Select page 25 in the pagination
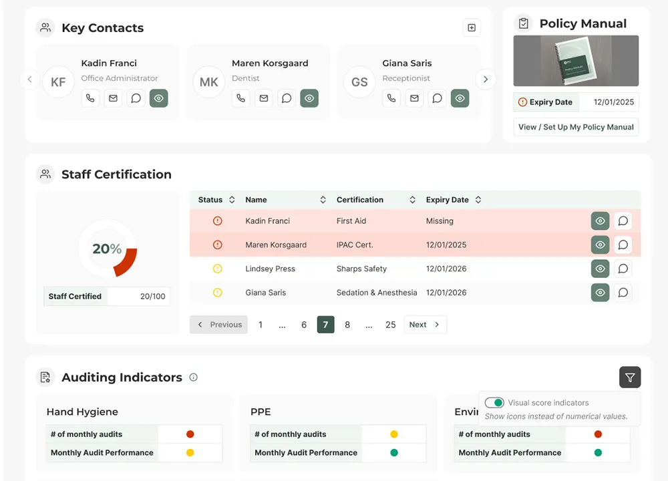 pos(391,324)
